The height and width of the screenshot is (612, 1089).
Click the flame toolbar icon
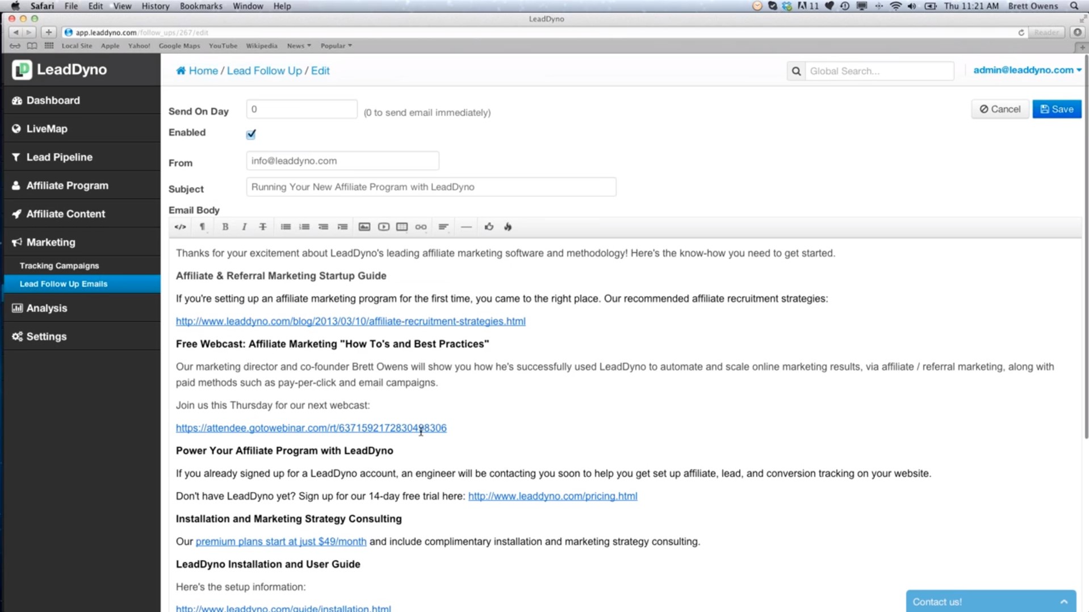pos(508,227)
